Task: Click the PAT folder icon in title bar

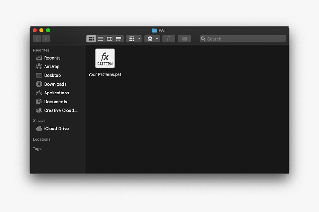Action: (x=154, y=30)
